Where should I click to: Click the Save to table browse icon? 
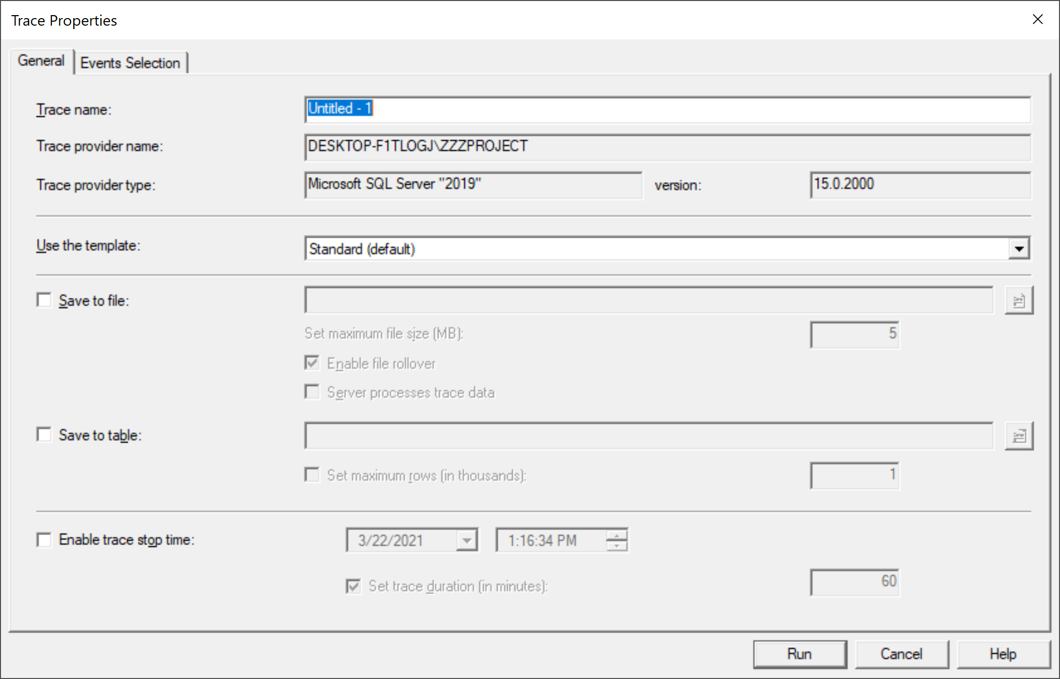1018,436
